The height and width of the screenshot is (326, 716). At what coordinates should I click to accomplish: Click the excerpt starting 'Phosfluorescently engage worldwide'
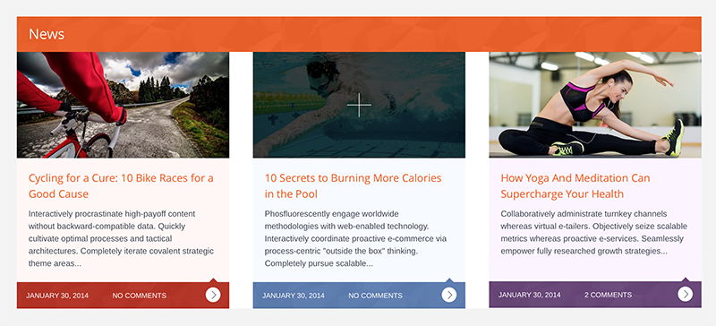(355, 238)
